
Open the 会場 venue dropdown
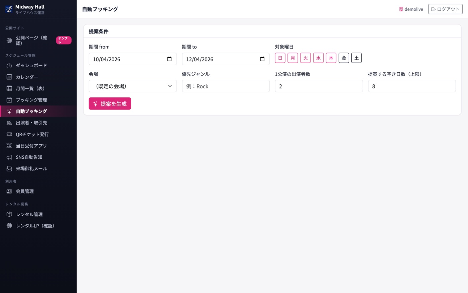[x=133, y=86]
